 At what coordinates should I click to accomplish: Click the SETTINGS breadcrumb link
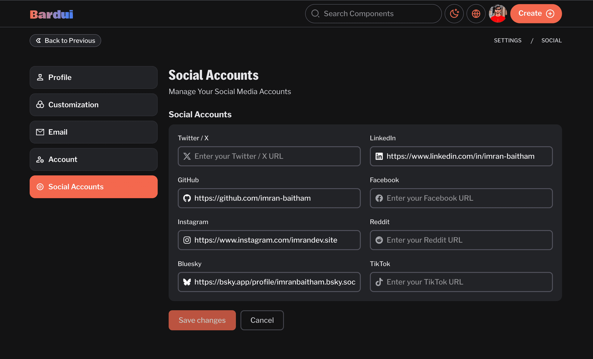click(x=507, y=40)
